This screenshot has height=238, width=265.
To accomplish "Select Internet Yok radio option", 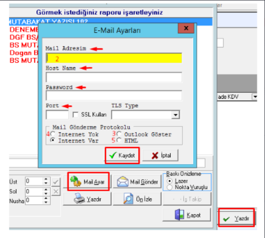I will coord(53,134).
